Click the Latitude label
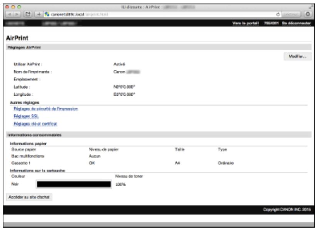 22,87
